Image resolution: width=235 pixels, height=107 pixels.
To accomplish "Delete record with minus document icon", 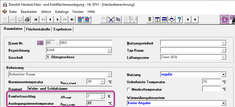I will pos(88,20).
